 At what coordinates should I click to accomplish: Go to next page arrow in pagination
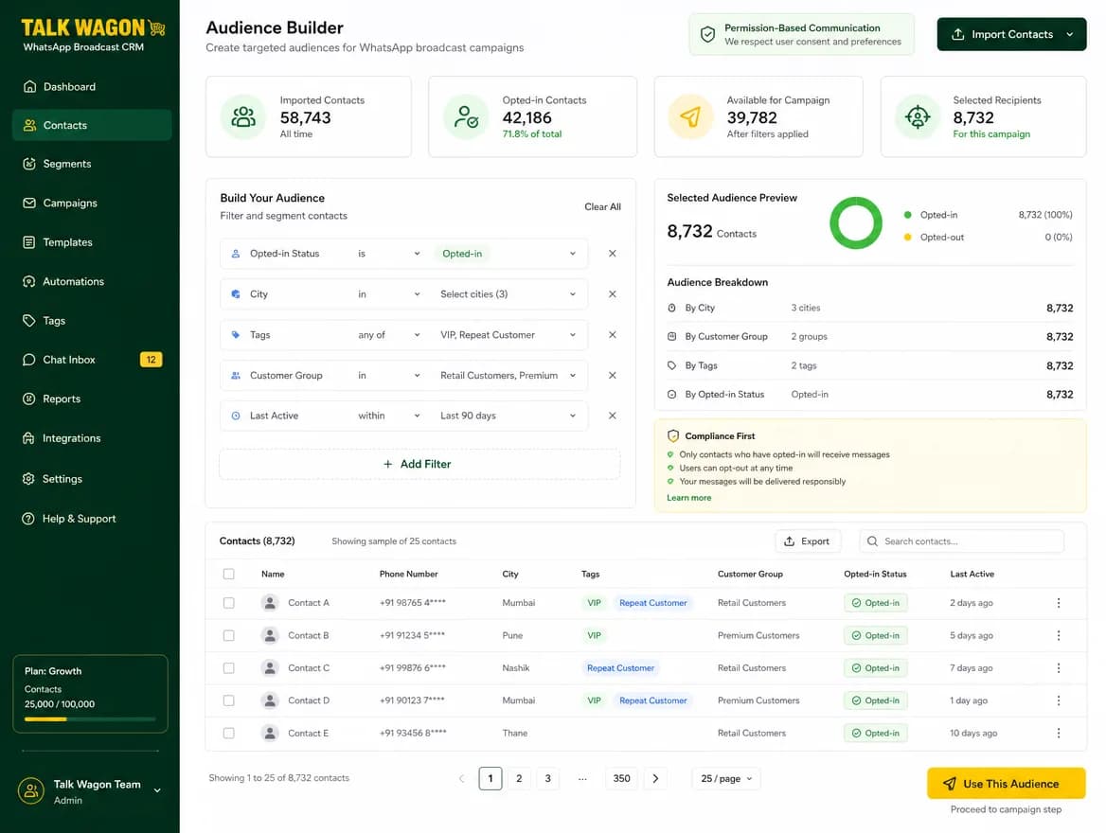tap(655, 779)
